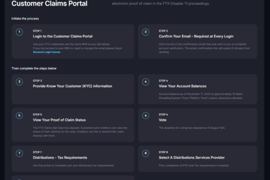Click the 'STEP 5' label
270x180 pixels.
pyautogui.click(x=37, y=115)
